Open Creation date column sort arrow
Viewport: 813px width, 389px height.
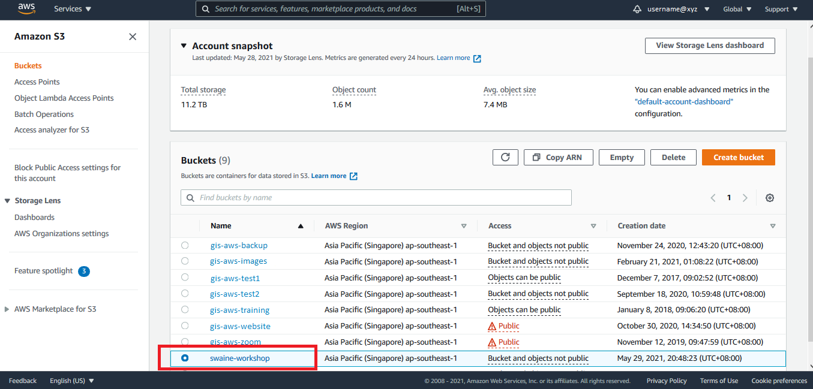773,226
